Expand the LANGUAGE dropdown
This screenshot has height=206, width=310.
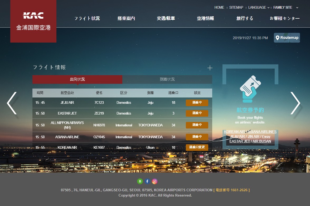[x=259, y=8]
